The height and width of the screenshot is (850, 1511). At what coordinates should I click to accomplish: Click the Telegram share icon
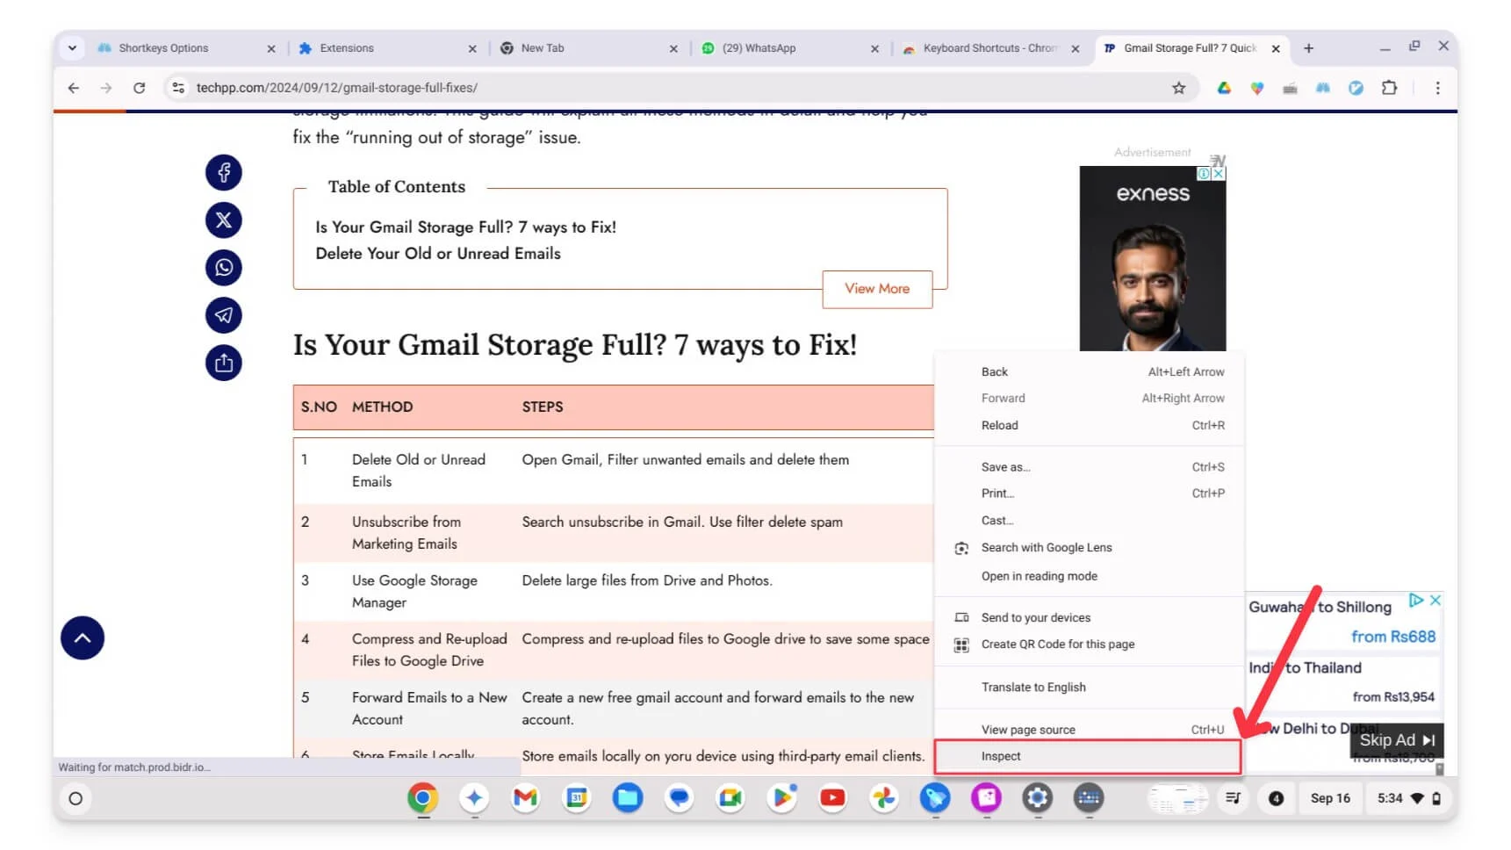point(224,315)
